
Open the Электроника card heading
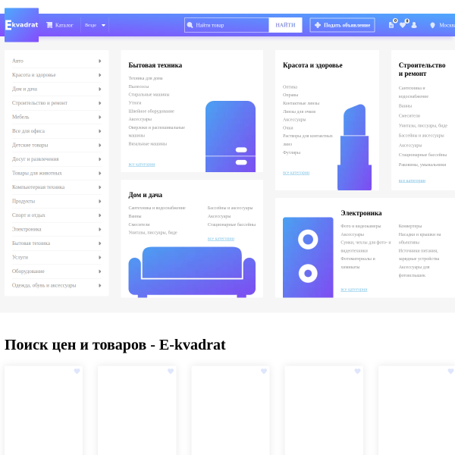tap(361, 213)
